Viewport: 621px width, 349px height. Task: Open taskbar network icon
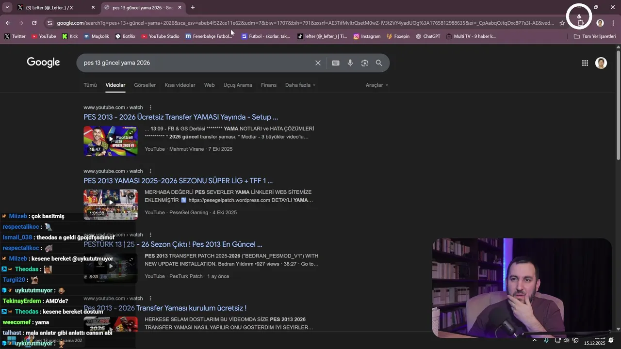click(557, 340)
